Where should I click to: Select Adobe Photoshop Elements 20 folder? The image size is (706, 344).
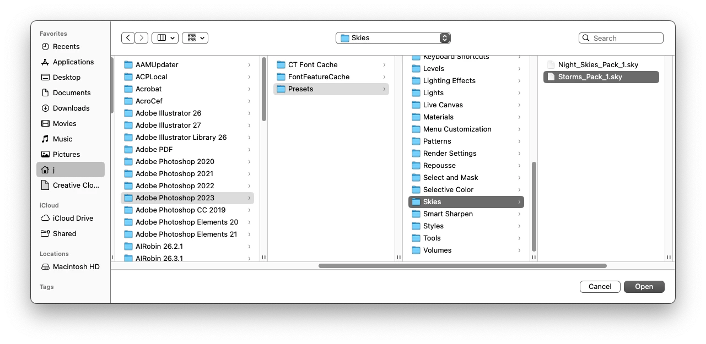point(187,222)
